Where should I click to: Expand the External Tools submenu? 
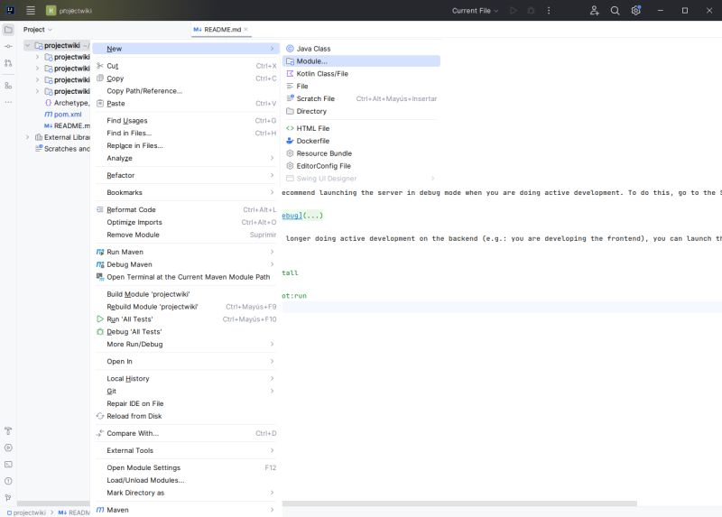186,450
